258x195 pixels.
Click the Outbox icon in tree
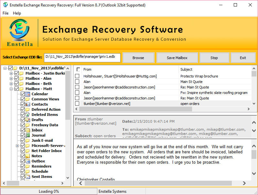[28, 161]
